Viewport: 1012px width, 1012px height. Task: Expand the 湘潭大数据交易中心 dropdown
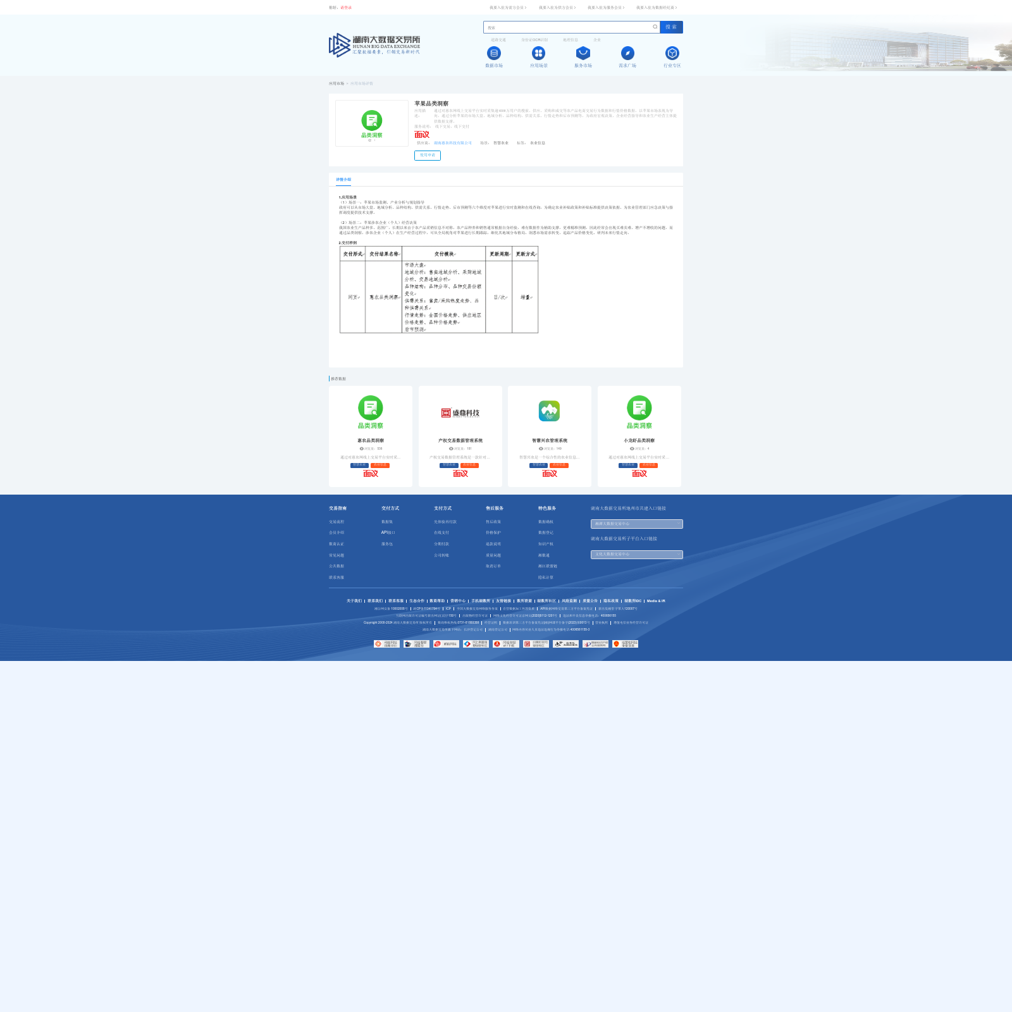pos(637,524)
